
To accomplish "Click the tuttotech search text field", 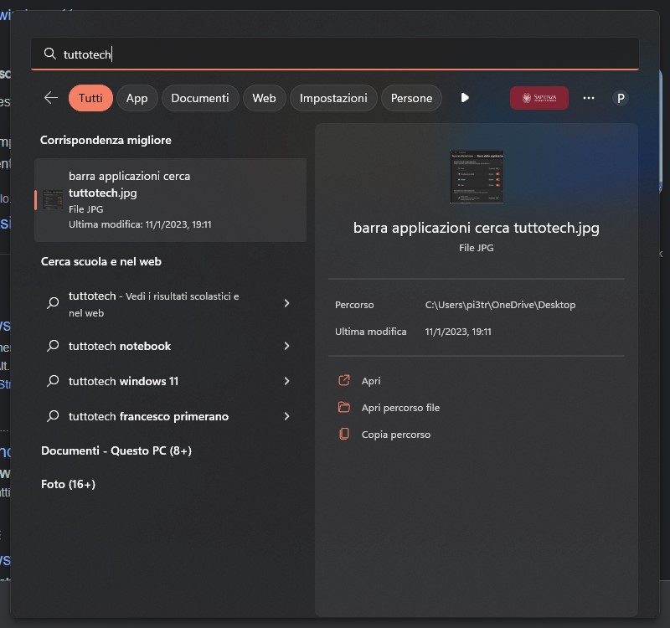I will click(x=335, y=54).
